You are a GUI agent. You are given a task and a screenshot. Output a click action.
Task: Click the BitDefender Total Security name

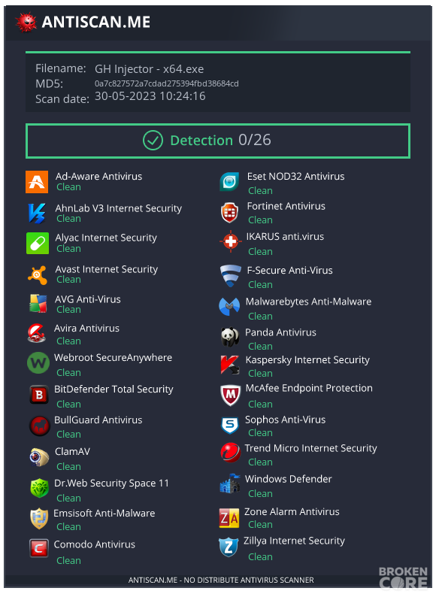114,389
